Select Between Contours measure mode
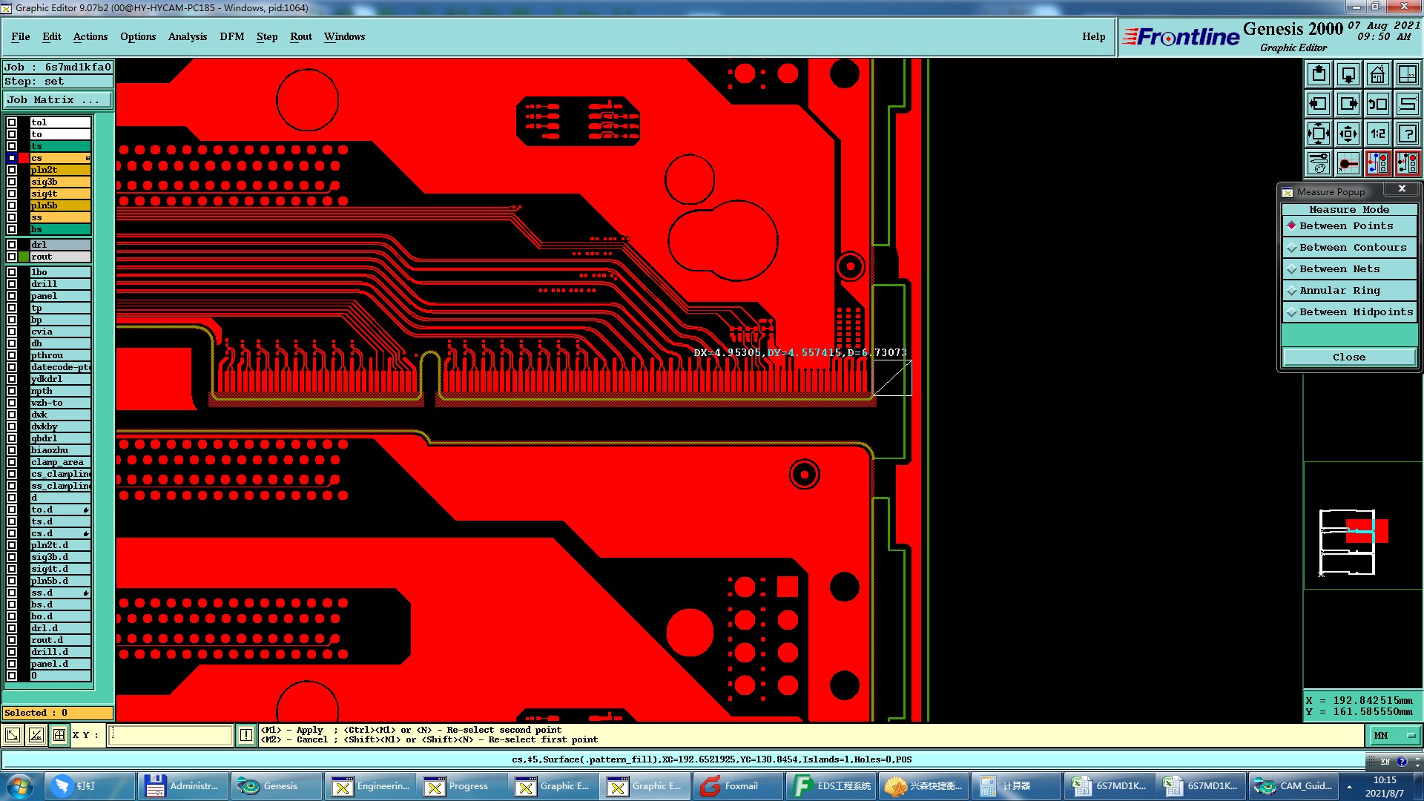Viewport: 1424px width, 801px height. click(1349, 247)
